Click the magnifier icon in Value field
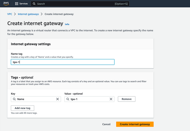190x131 pixels. tap(68, 99)
